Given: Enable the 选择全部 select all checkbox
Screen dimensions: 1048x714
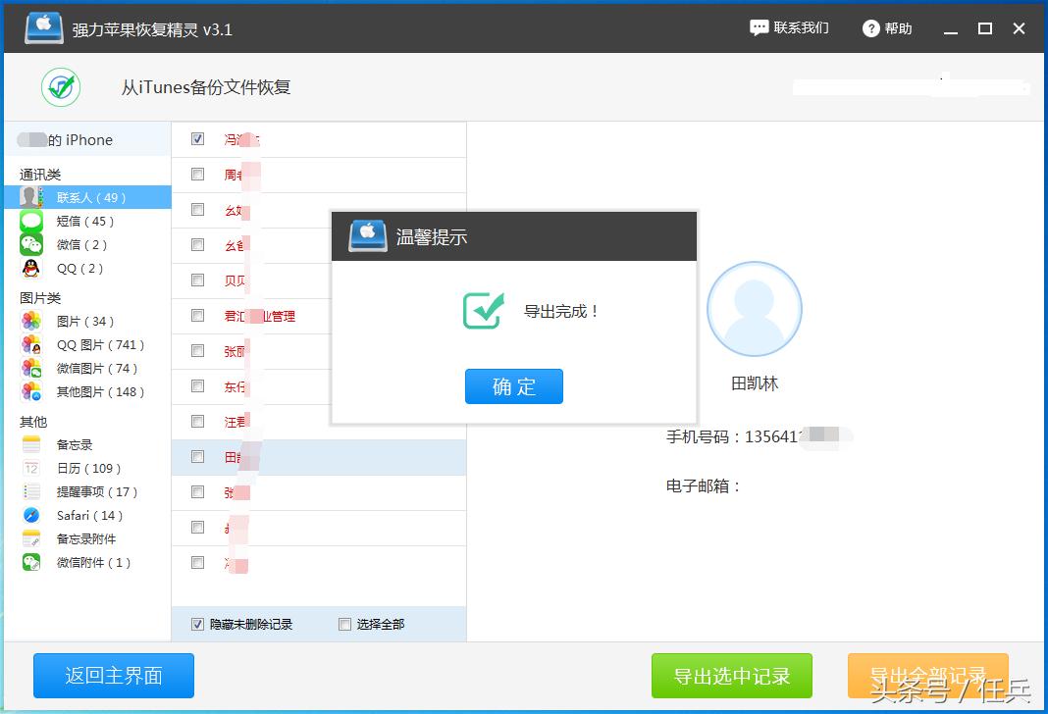Looking at the screenshot, I should click(344, 624).
